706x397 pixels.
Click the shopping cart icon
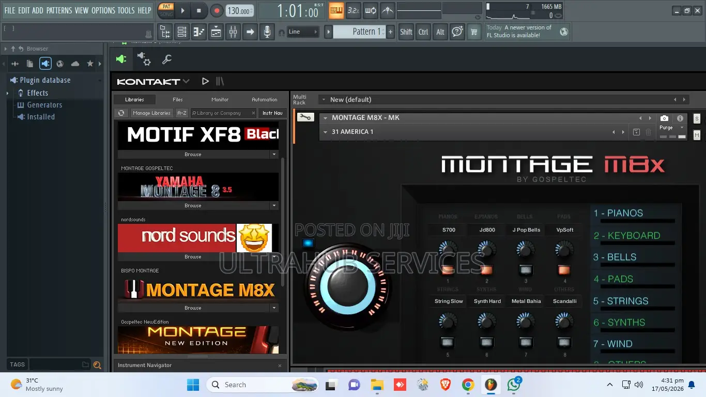point(474,32)
